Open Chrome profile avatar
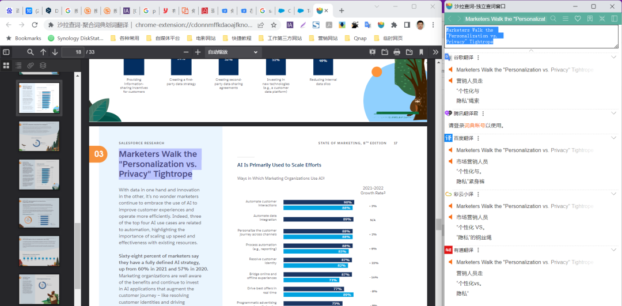 (x=420, y=25)
